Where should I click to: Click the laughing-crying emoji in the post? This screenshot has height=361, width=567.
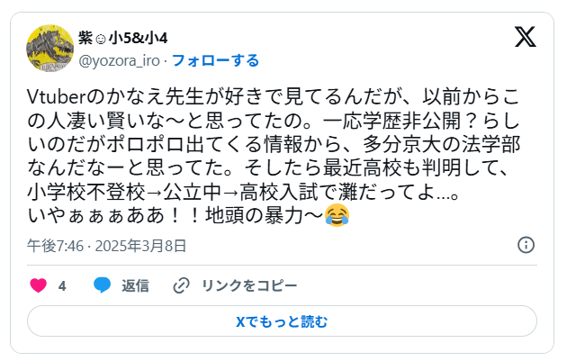[337, 215]
